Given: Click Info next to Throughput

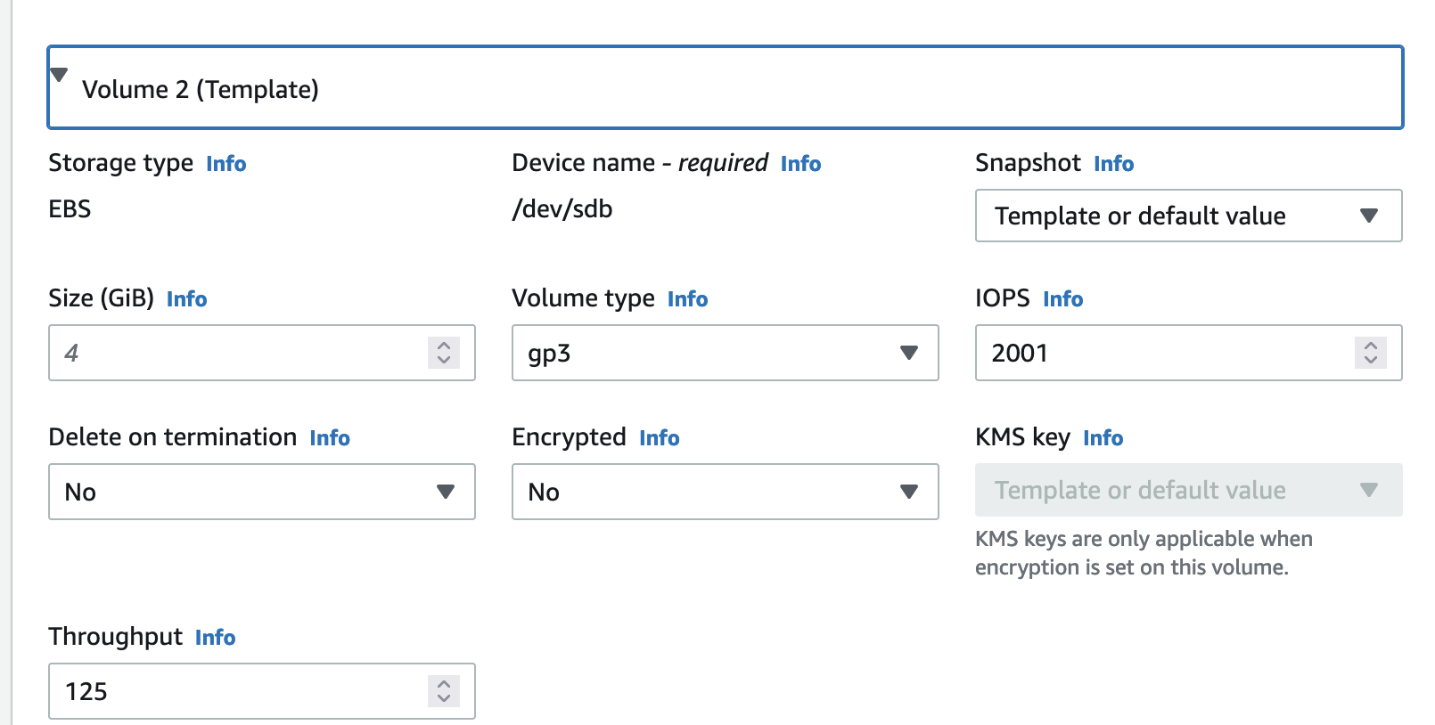Looking at the screenshot, I should pyautogui.click(x=215, y=638).
